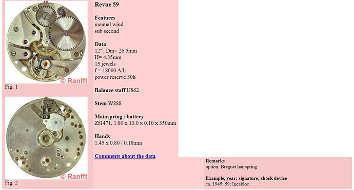Click the Remarks heading
Image resolution: width=354 pixels, height=190 pixels.
(215, 161)
